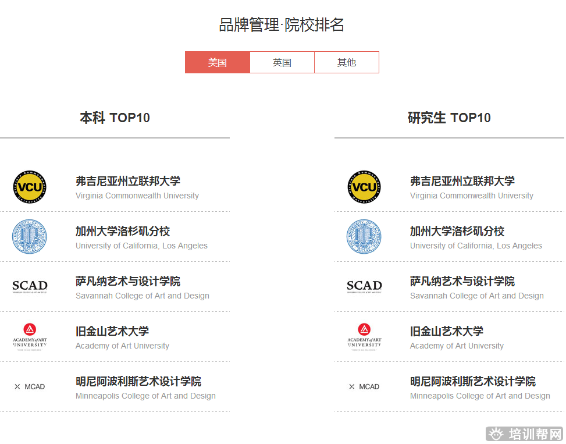566x444 pixels.
Task: Open 旧金山艺术大学 in 研究生 TOP10
Action: (447, 331)
